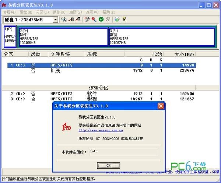Open the 硬盘(H) menu
221x183 pixels.
26,12
